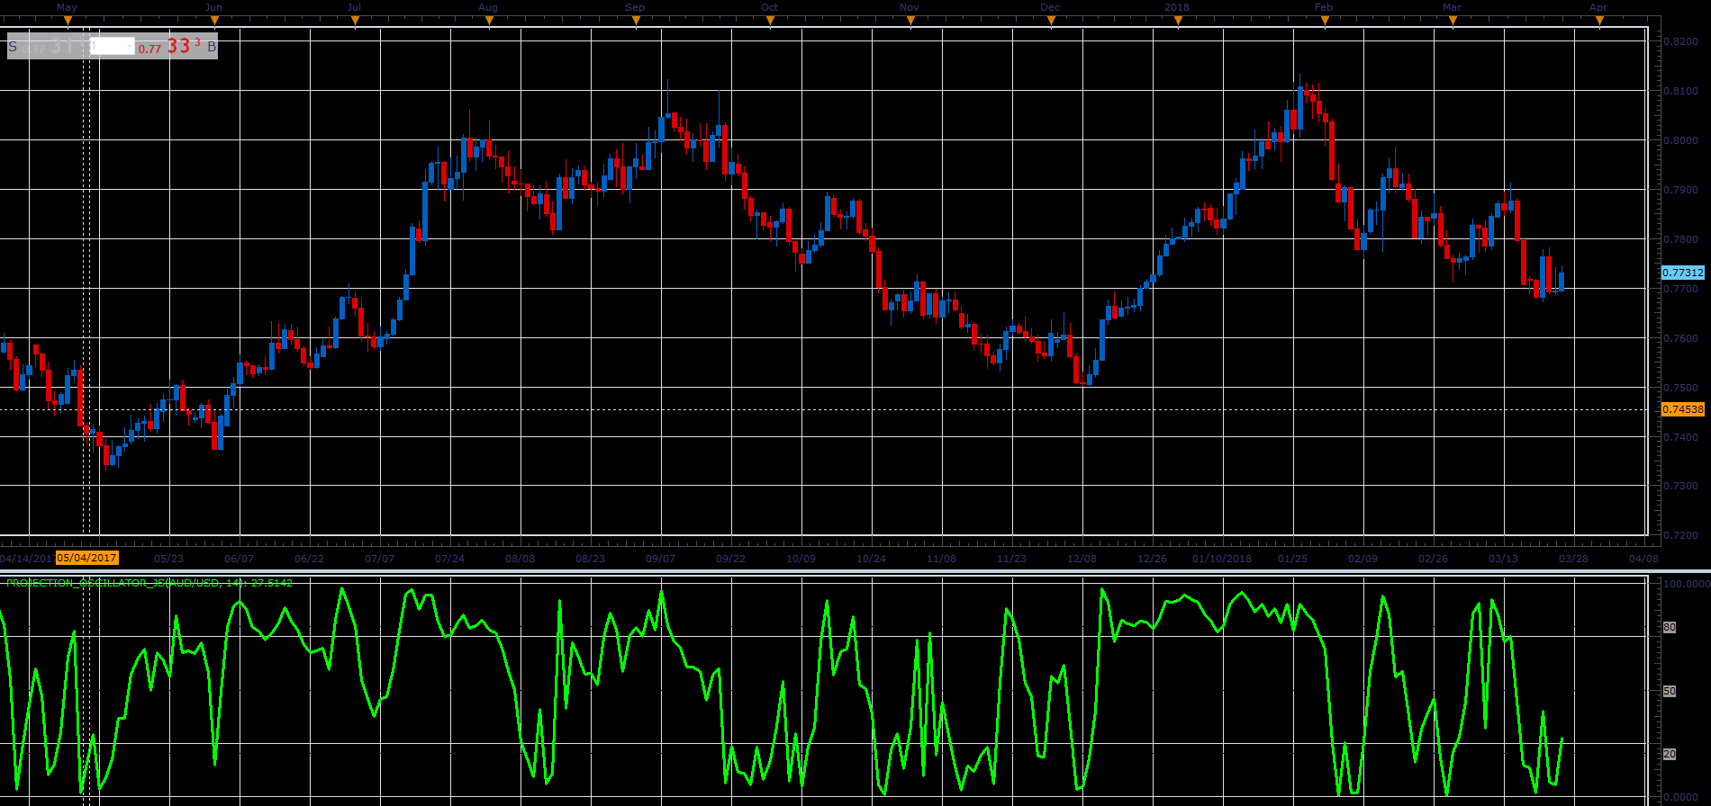Click the Sep orange timeline marker

pos(636,22)
